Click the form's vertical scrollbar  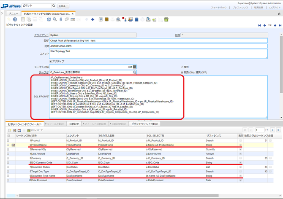pyautogui.click(x=281, y=65)
